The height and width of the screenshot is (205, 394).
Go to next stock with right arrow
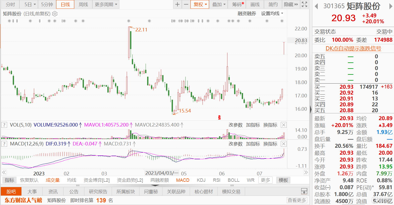point(391,6)
